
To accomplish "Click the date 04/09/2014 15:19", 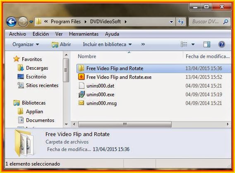I will [x=204, y=95].
